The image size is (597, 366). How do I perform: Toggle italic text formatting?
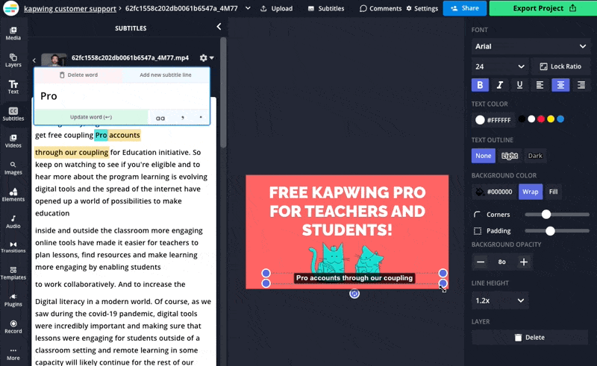pos(500,85)
